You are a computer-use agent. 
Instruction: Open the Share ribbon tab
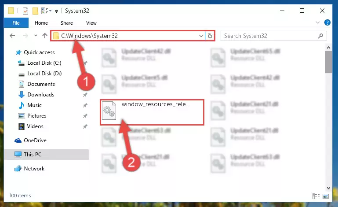(67, 23)
